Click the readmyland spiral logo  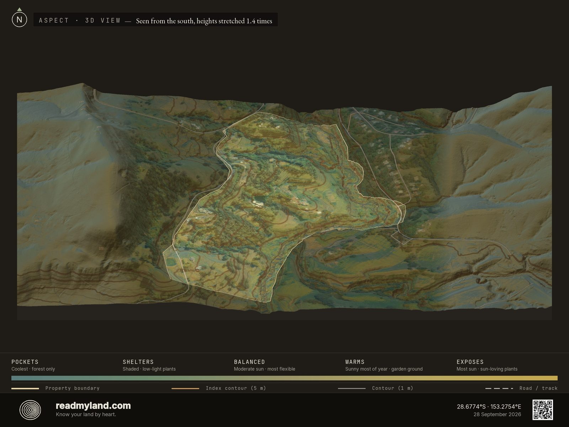point(30,410)
